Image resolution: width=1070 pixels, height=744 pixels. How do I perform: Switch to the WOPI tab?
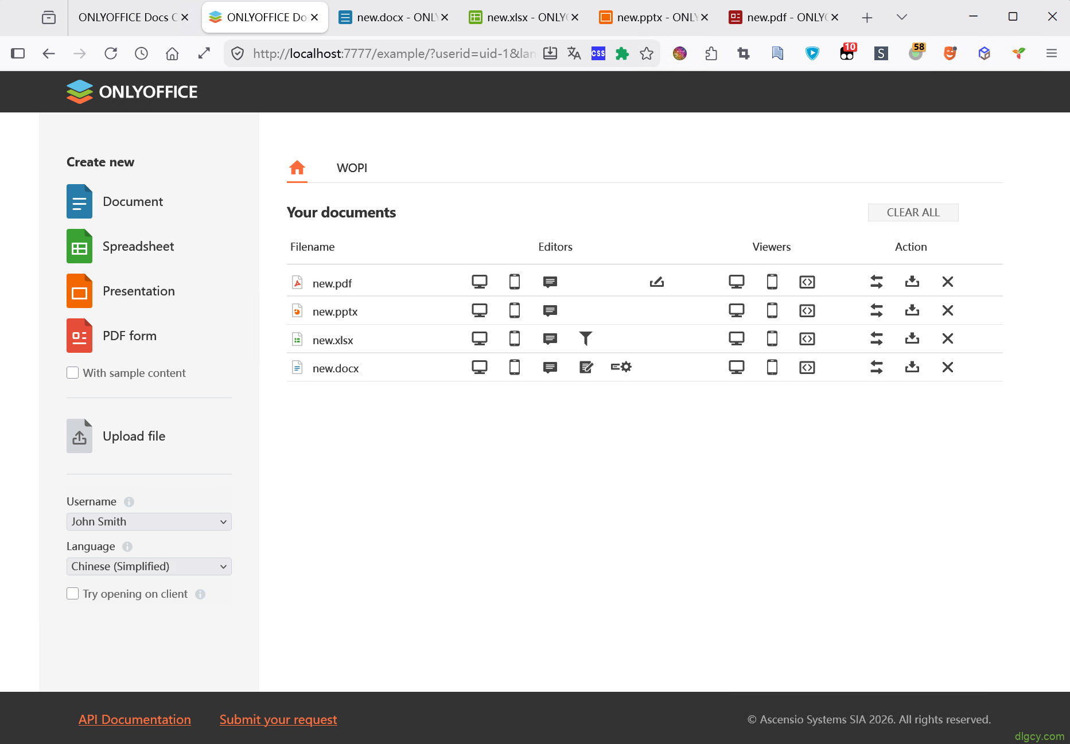tap(352, 168)
